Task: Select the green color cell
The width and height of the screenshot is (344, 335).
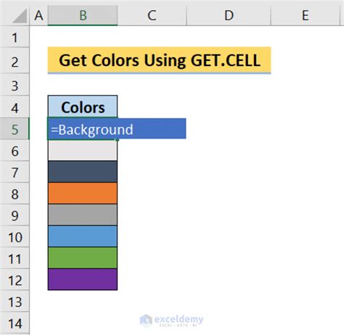Action: click(x=83, y=258)
